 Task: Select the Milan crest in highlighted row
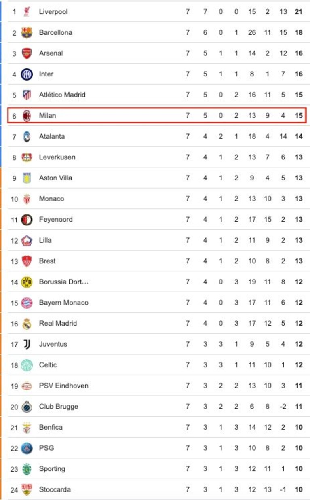[x=27, y=116]
